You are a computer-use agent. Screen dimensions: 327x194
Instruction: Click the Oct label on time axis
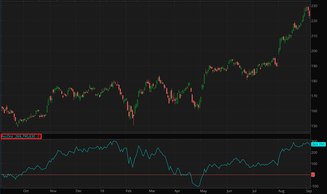(26, 190)
